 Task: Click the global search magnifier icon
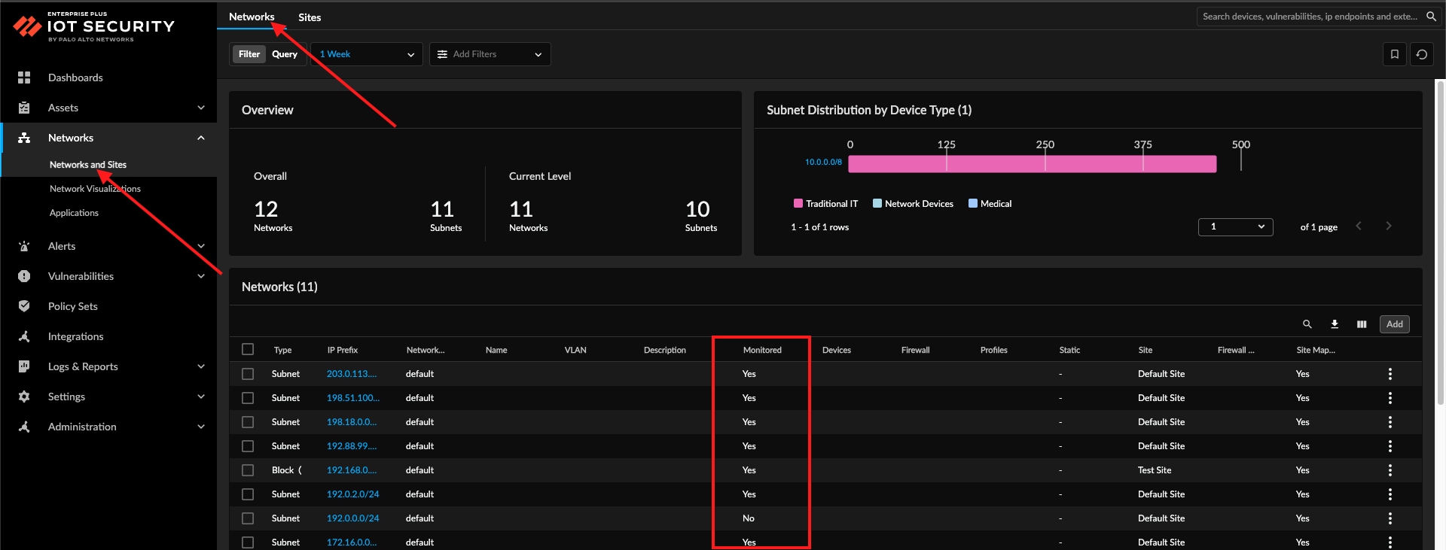(1431, 17)
